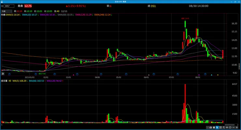This screenshot has width=241, height=130.
Task: Focus the stock code field showing 3057
Action: tap(9, 6)
